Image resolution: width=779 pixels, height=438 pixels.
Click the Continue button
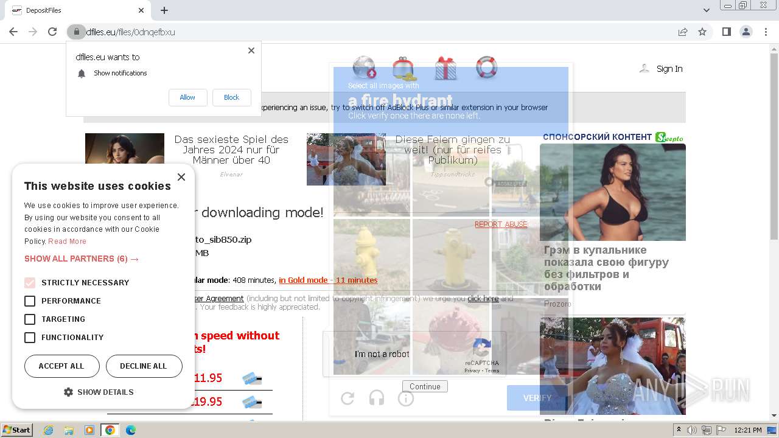(x=425, y=386)
